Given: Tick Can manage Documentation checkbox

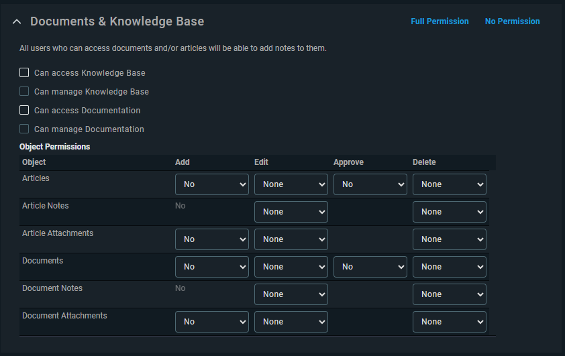Looking at the screenshot, I should 24,129.
